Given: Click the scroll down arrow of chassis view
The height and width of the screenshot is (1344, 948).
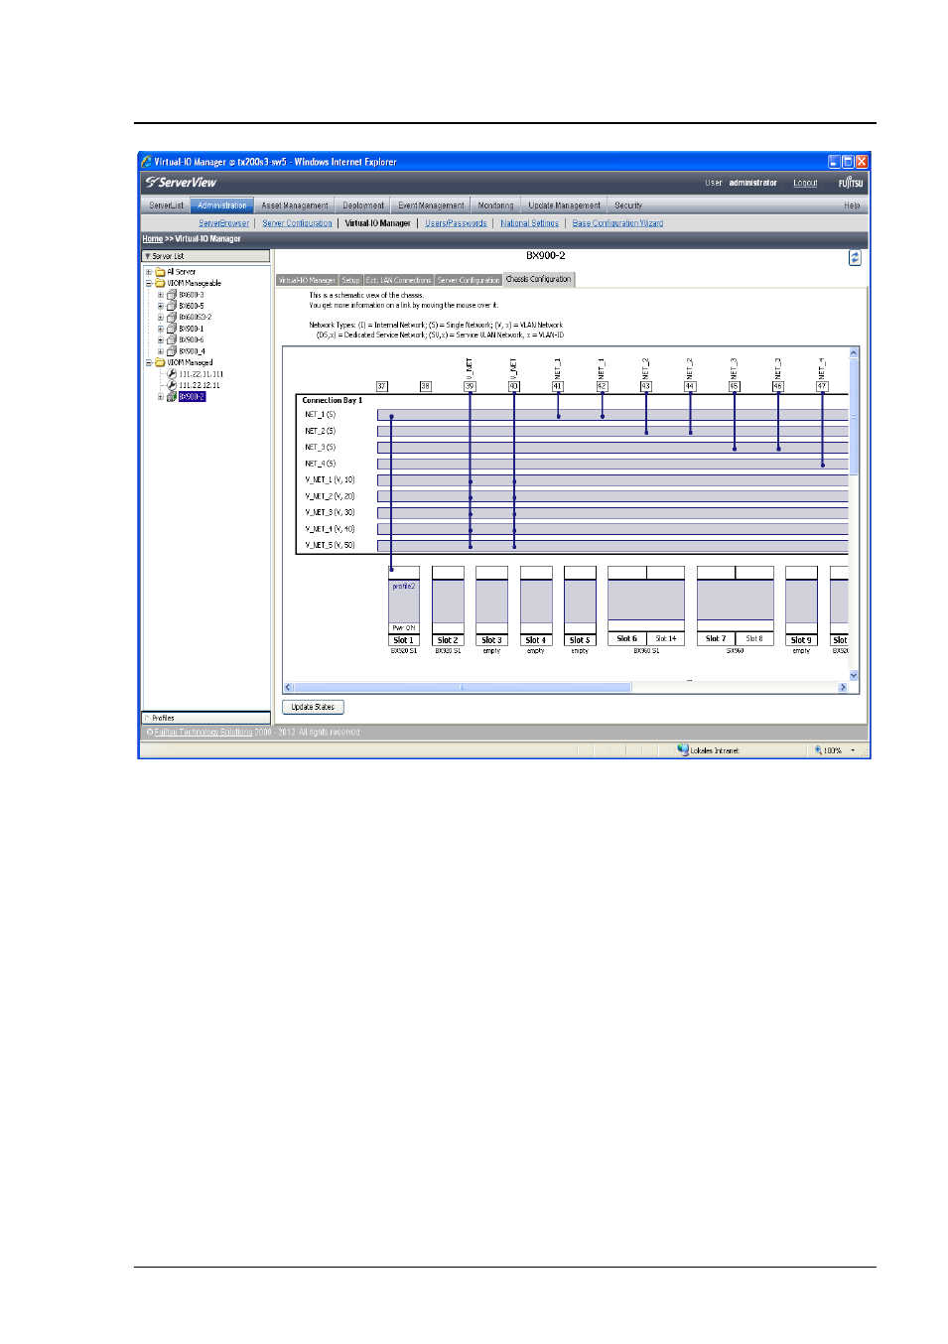Looking at the screenshot, I should pos(854,675).
